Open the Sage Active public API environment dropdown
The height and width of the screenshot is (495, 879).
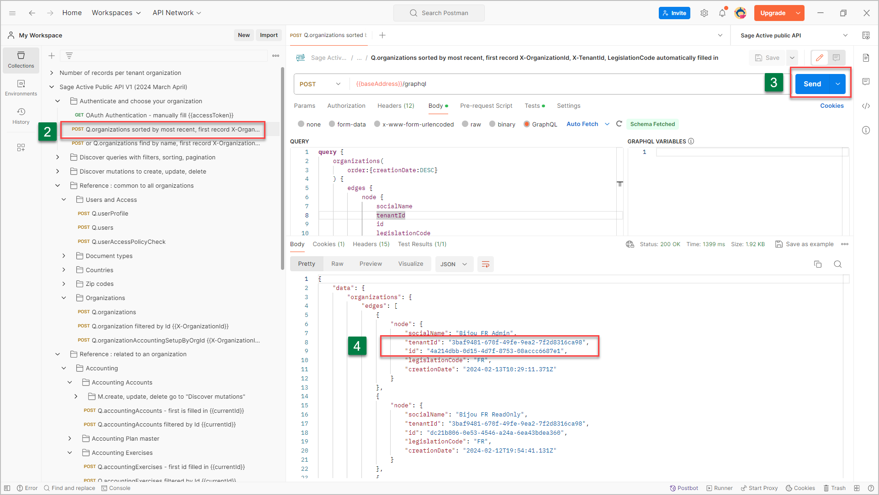tap(793, 35)
